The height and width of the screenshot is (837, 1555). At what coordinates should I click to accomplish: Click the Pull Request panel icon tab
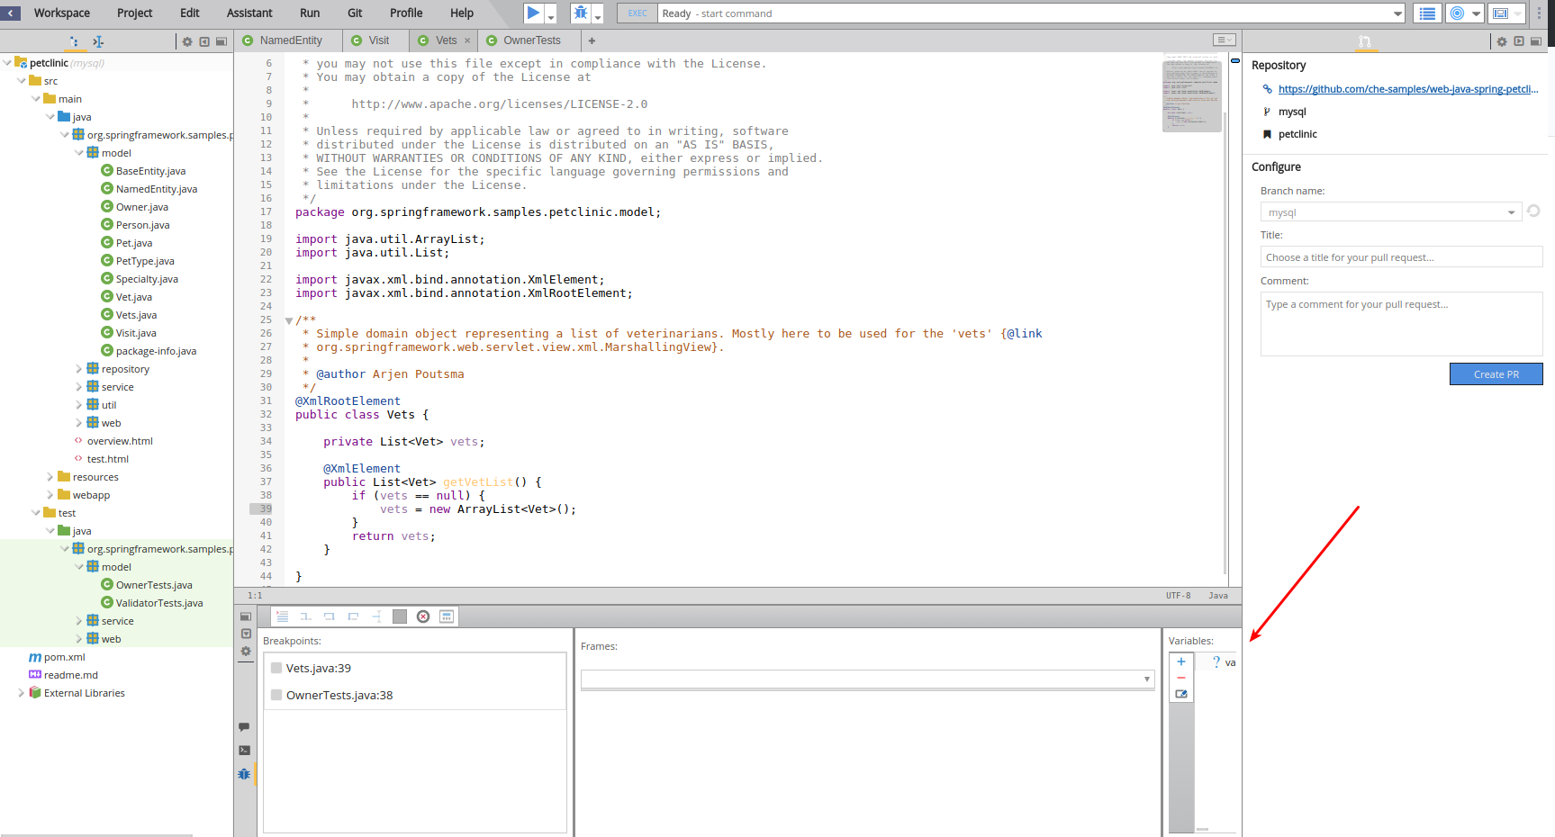tap(1365, 41)
